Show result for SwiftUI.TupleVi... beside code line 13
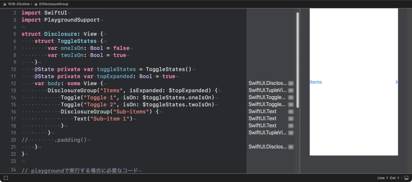 click(x=291, y=91)
